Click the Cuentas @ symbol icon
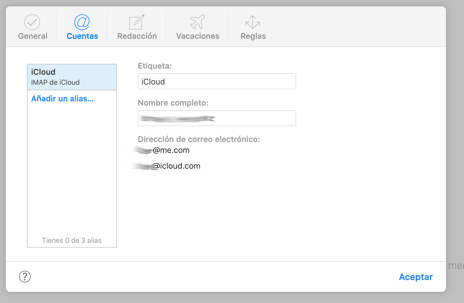The height and width of the screenshot is (303, 464). click(82, 22)
